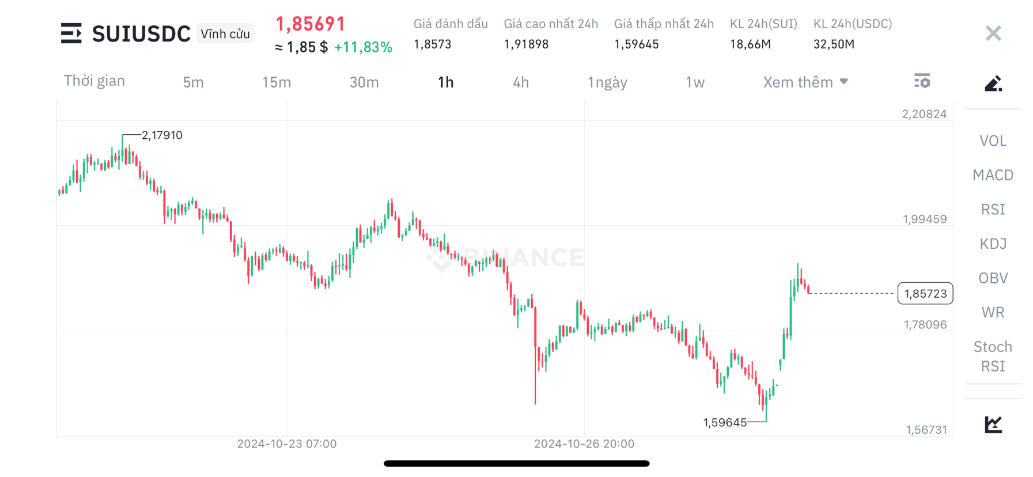Enable the OBV indicator

coord(993,278)
